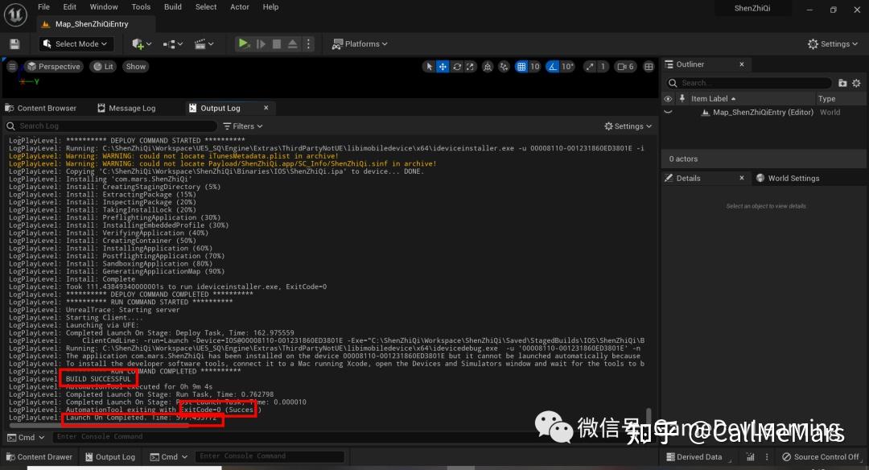Switch to the World Settings tab
Screen dimensions: 869x470
[787, 178]
